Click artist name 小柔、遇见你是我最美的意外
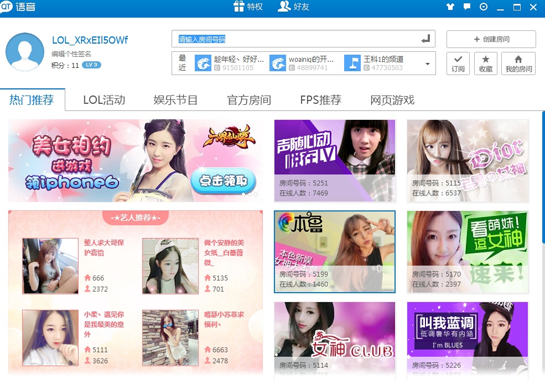The width and height of the screenshot is (545, 381). coord(104,325)
